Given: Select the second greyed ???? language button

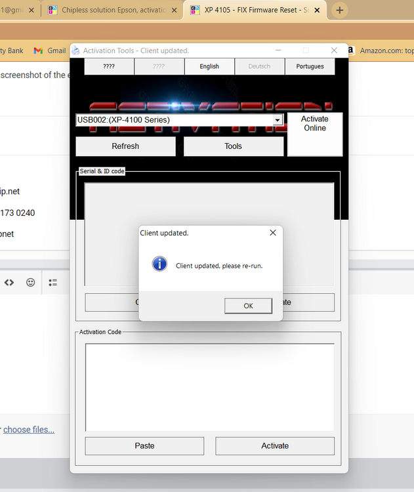Looking at the screenshot, I should [159, 66].
